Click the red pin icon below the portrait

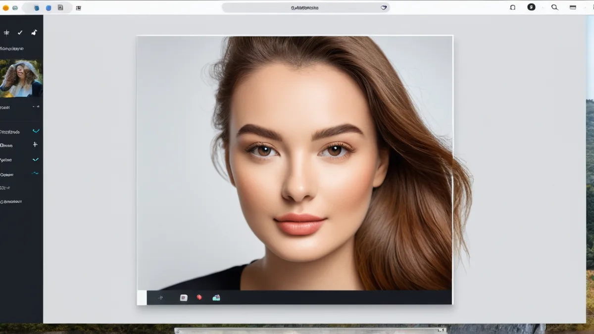[199, 297]
